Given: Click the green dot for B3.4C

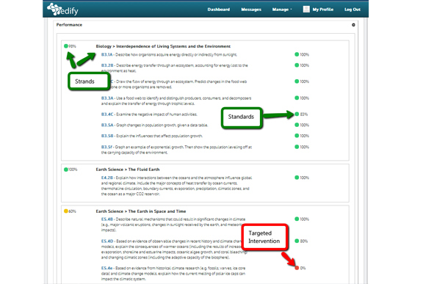Looking at the screenshot, I should click(297, 114).
